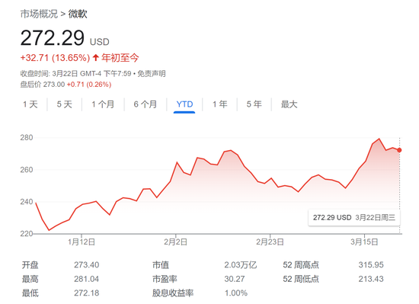
Task: Select the 1 个月 time range tab
Action: tap(103, 104)
